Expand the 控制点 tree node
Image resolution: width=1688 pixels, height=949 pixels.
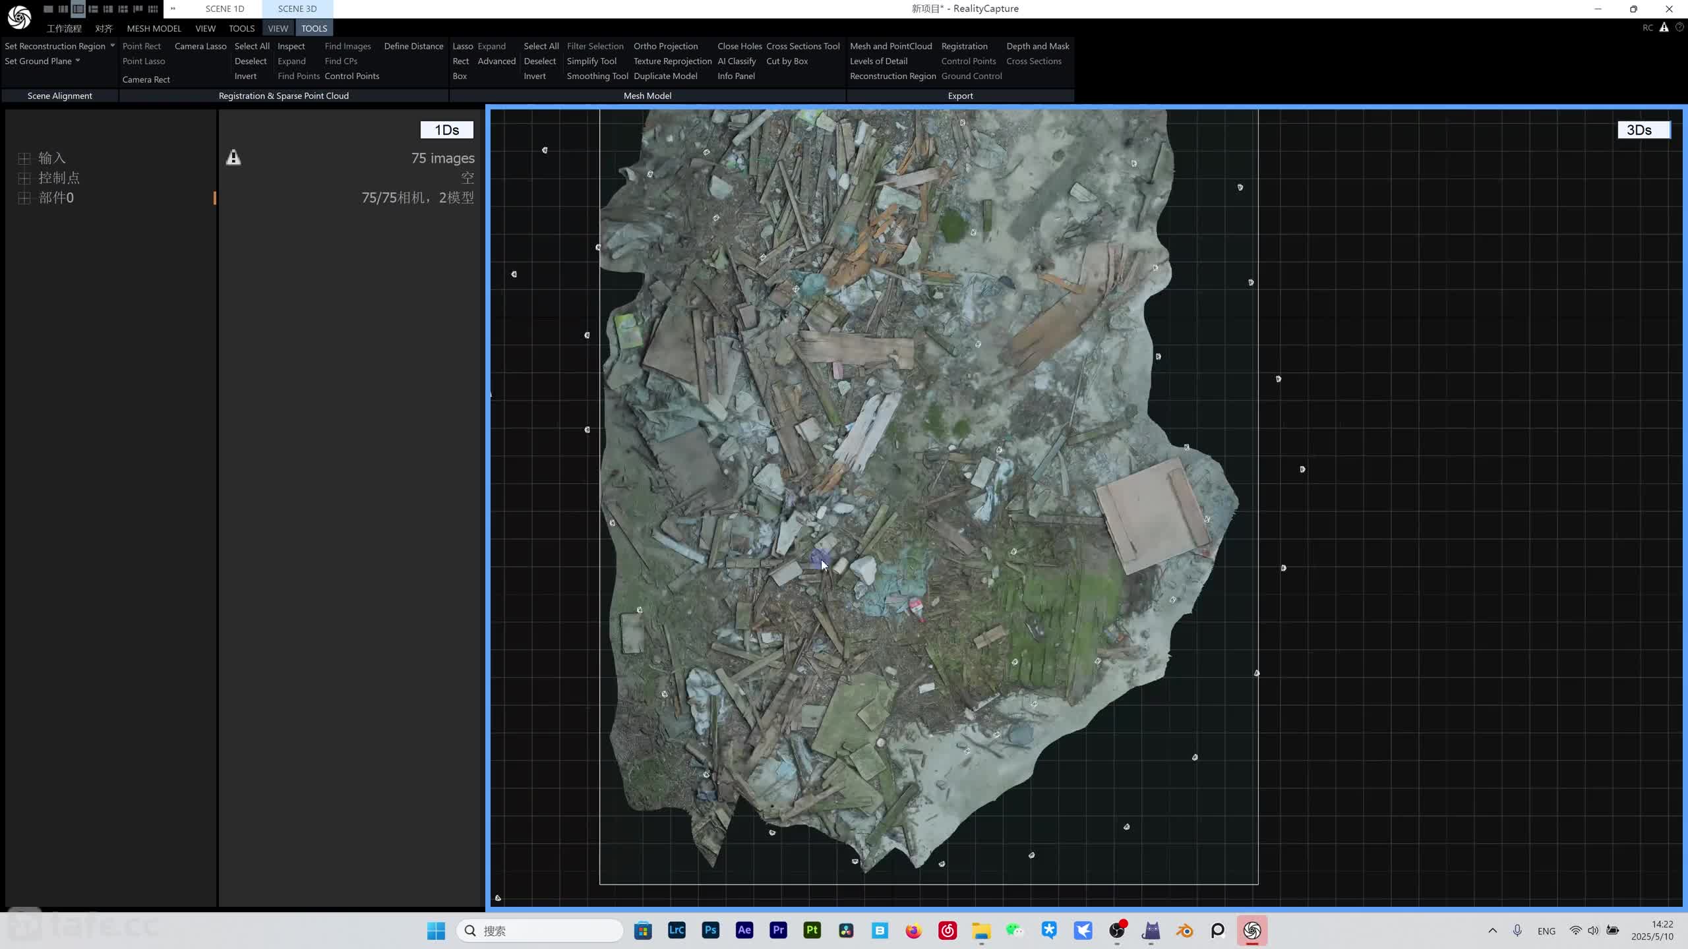[x=24, y=178]
